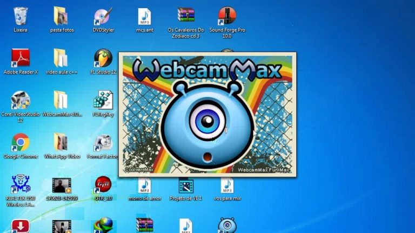Select the FLRegKey registry file
The width and height of the screenshot is (415, 233).
click(x=103, y=101)
